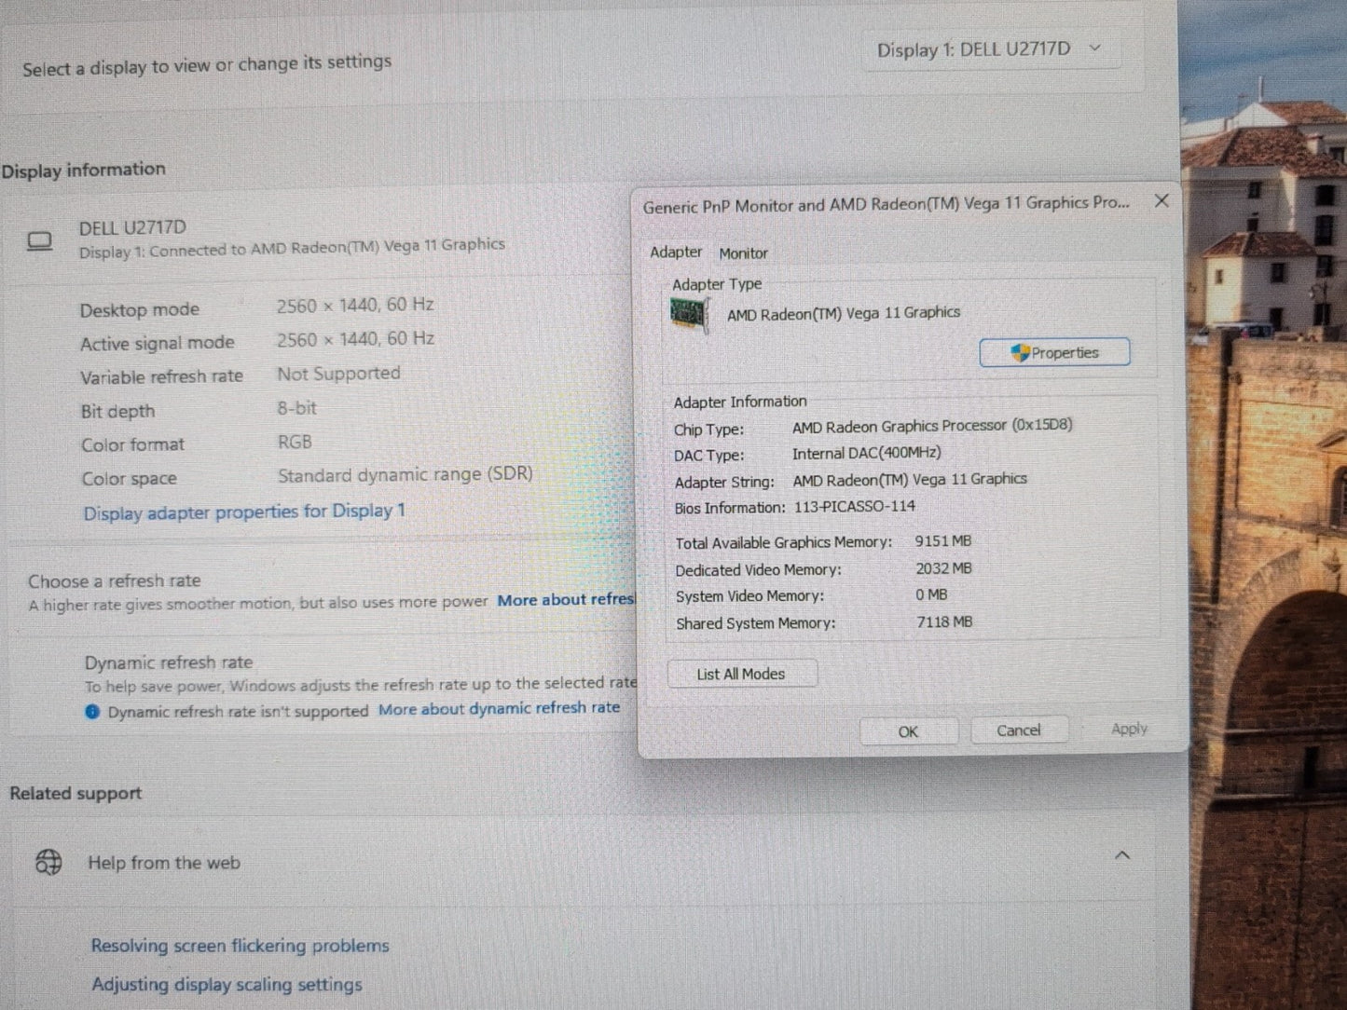
Task: Click the adapter card icon next to AMD Radeon
Action: click(690, 315)
